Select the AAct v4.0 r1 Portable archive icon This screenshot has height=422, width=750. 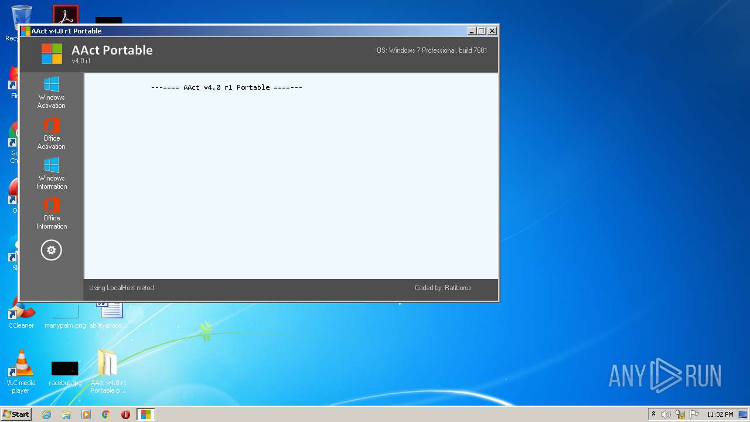pos(108,372)
